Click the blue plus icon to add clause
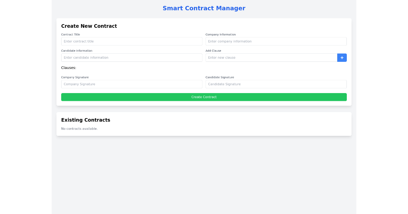 pos(342,57)
